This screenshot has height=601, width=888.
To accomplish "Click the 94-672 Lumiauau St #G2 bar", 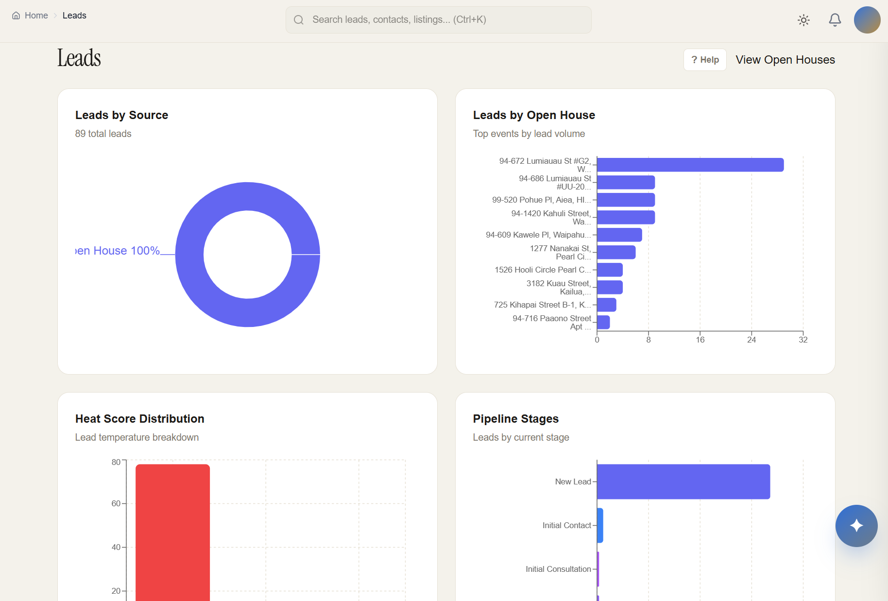I will (690, 165).
